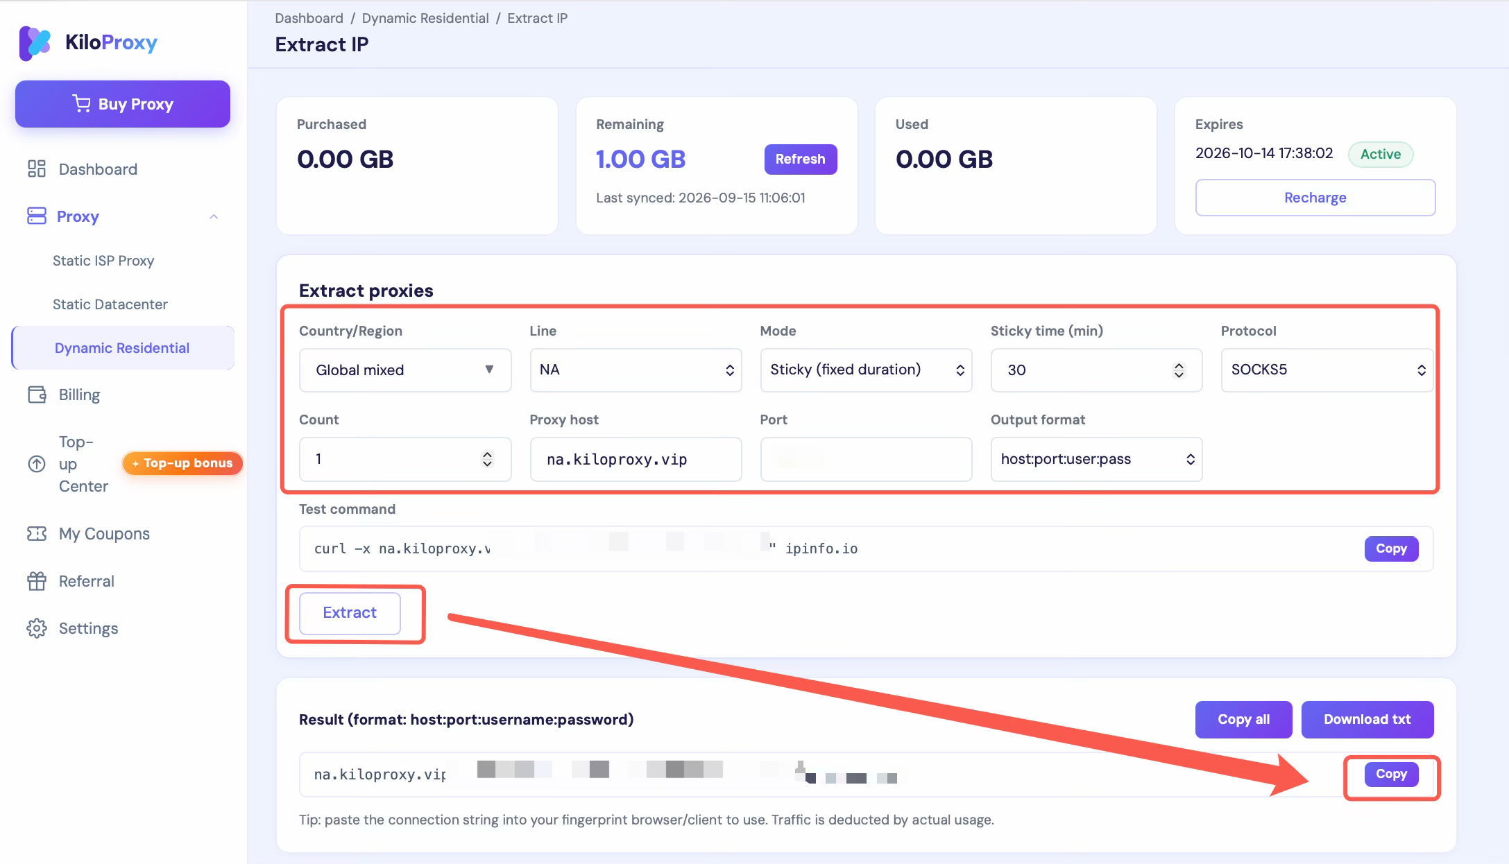This screenshot has height=864, width=1509.
Task: Click the Copy all button
Action: point(1243,720)
